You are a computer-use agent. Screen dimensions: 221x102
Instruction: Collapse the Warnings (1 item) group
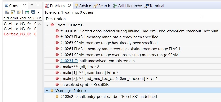point(47,91)
